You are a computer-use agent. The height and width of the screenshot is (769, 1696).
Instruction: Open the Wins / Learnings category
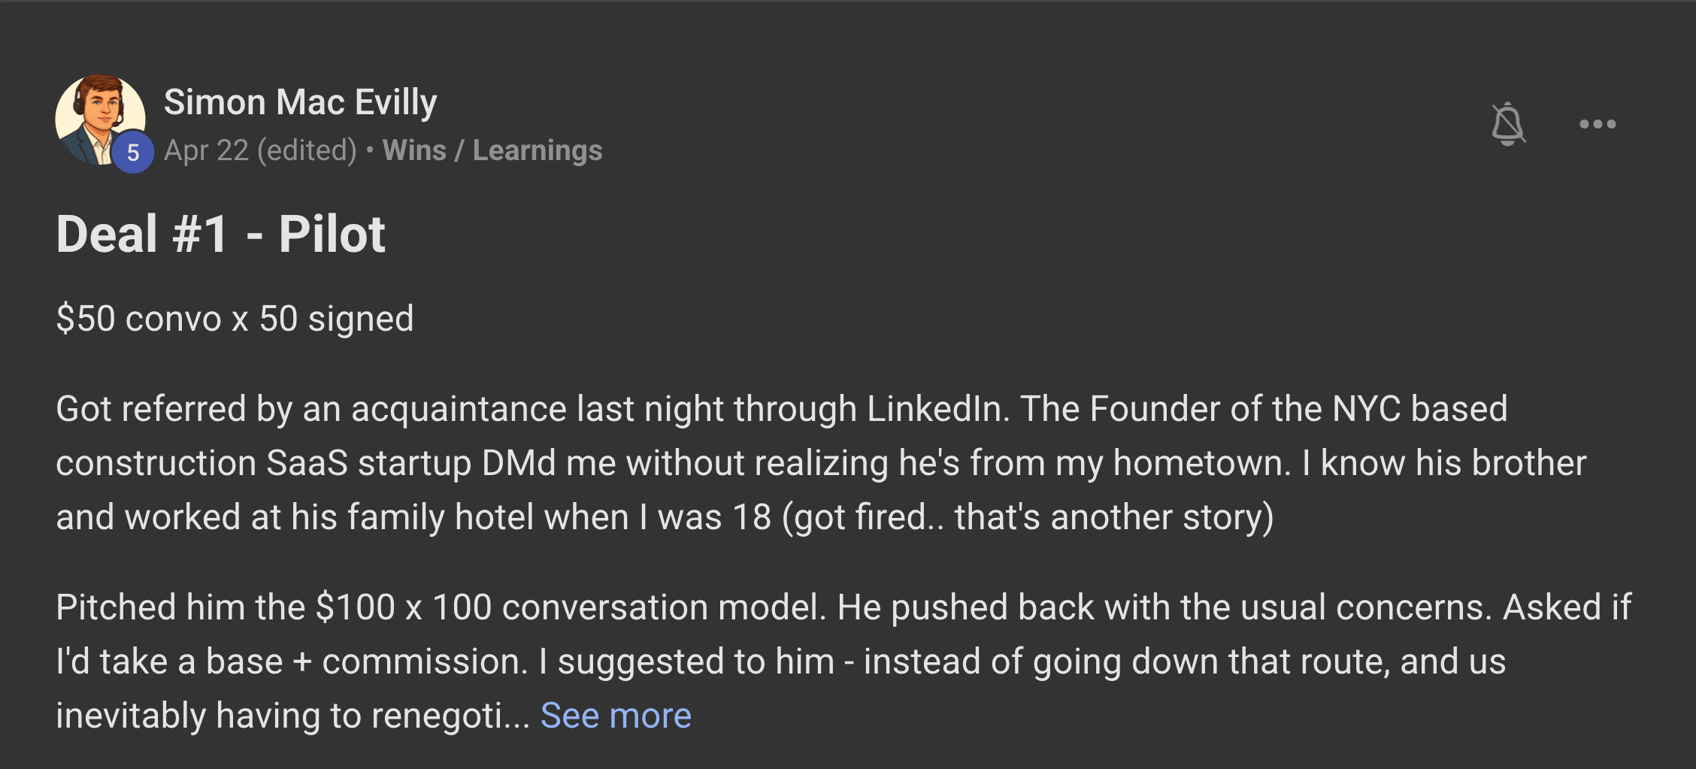coord(492,150)
